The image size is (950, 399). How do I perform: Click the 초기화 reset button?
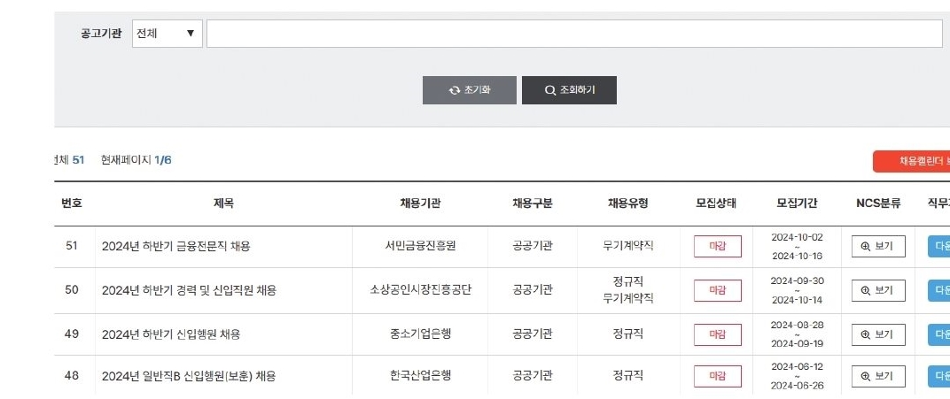[470, 90]
